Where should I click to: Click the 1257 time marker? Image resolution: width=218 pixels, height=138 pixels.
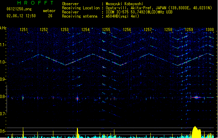click(x=148, y=29)
